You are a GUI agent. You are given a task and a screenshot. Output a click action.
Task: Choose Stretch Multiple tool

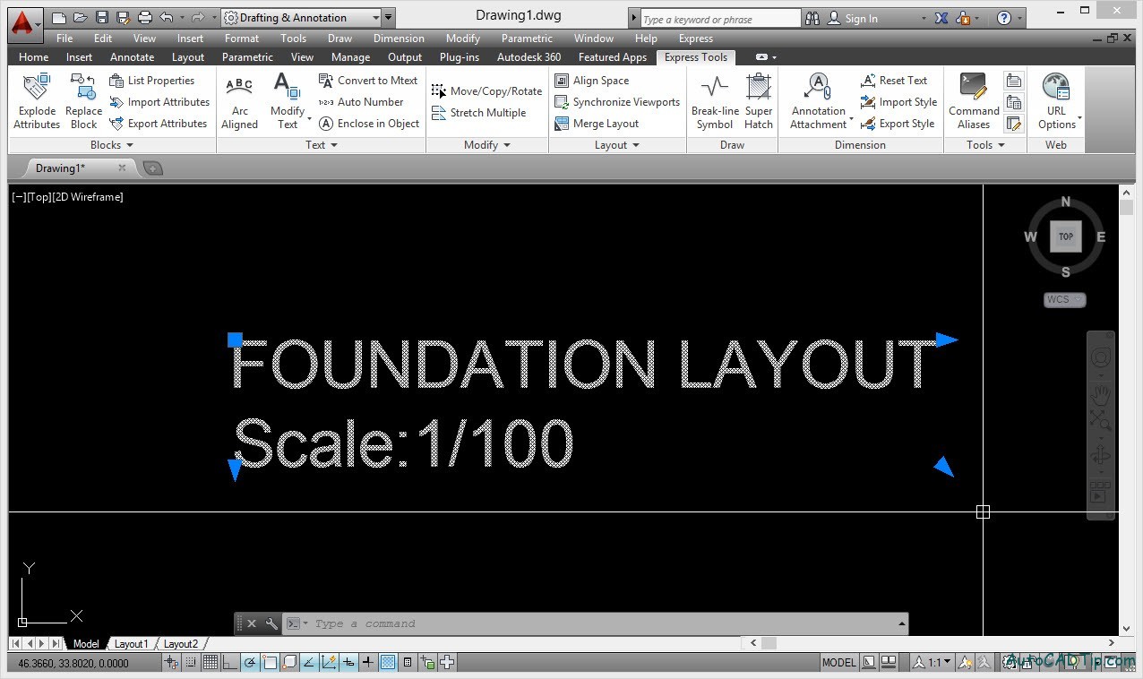(x=478, y=113)
